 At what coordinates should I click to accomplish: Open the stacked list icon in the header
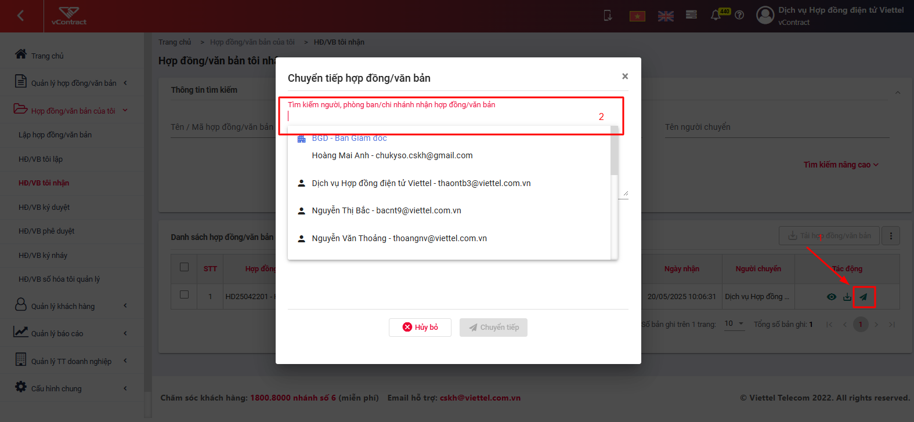pos(691,14)
